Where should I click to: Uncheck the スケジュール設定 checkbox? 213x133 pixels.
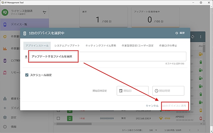pos(27,75)
